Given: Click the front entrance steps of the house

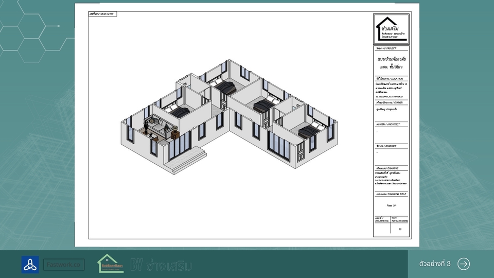Looking at the screenshot, I should coord(196,152).
